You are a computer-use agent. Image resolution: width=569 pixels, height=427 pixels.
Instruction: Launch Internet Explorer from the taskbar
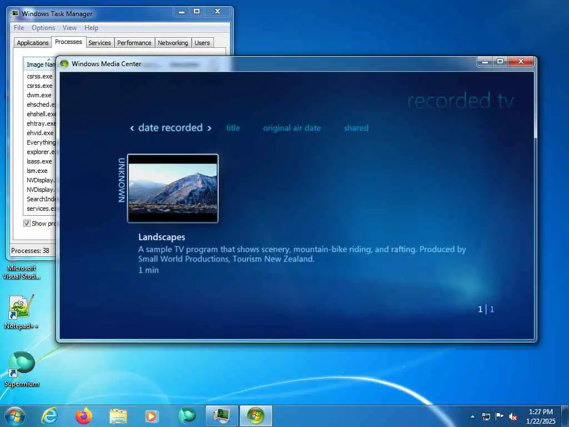[49, 416]
